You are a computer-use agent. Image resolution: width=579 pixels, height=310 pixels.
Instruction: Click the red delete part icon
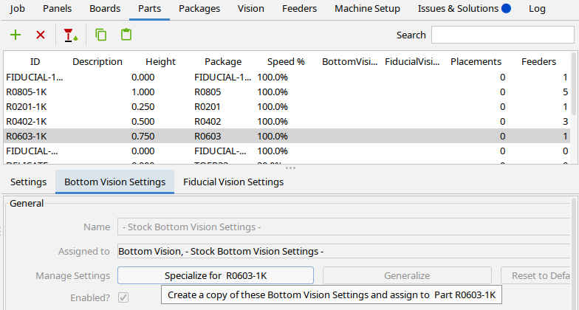tap(41, 35)
